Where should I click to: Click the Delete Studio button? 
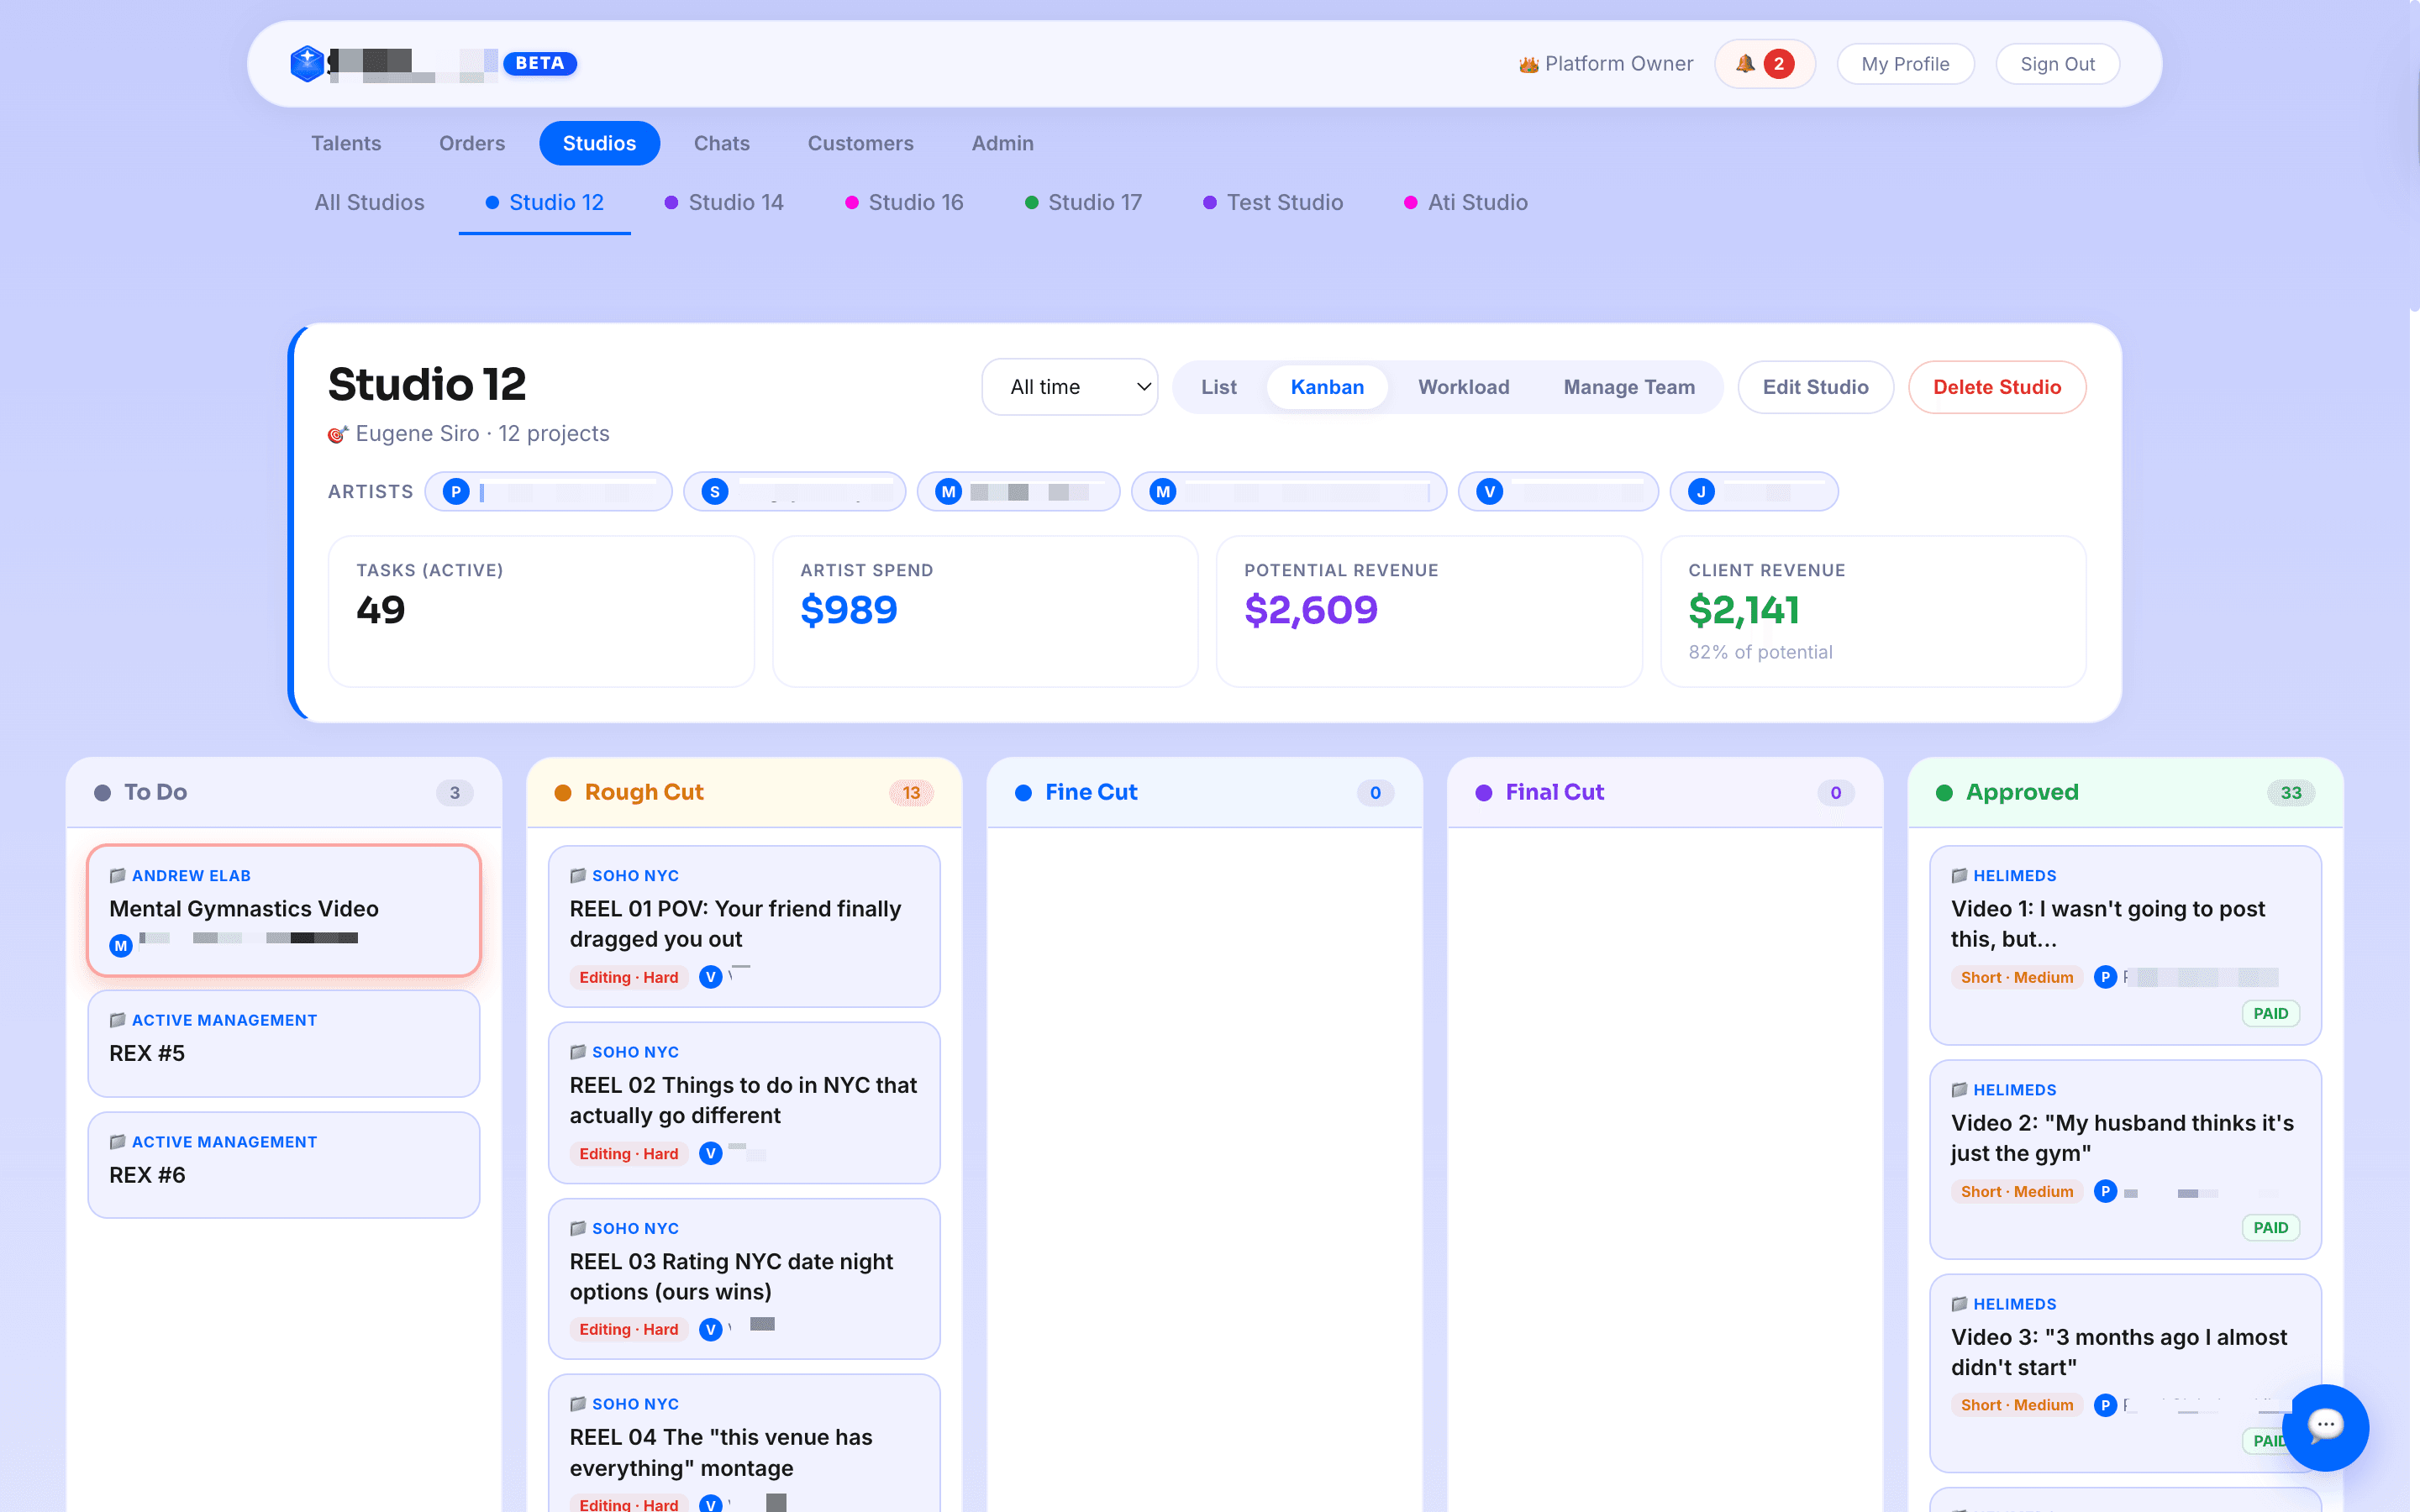[x=1997, y=387]
